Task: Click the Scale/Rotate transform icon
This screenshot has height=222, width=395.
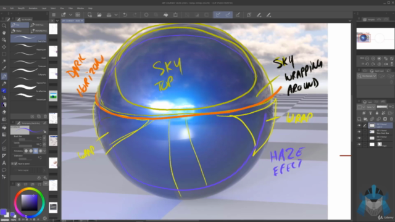Action: [175, 15]
